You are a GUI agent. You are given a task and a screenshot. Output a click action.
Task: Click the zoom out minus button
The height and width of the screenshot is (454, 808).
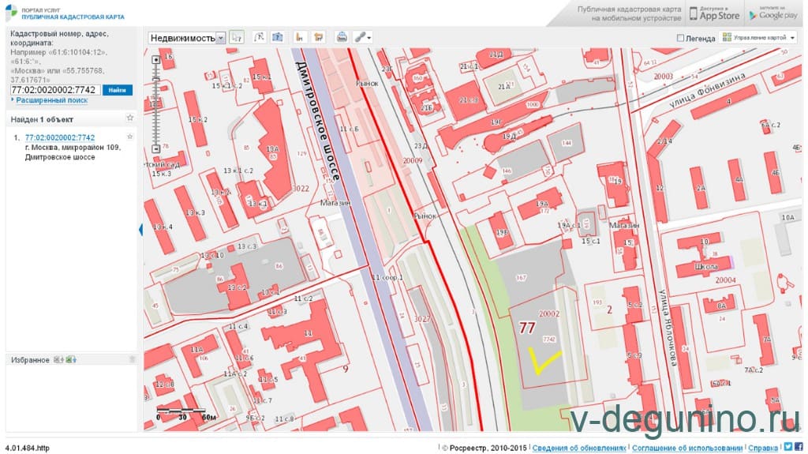156,148
